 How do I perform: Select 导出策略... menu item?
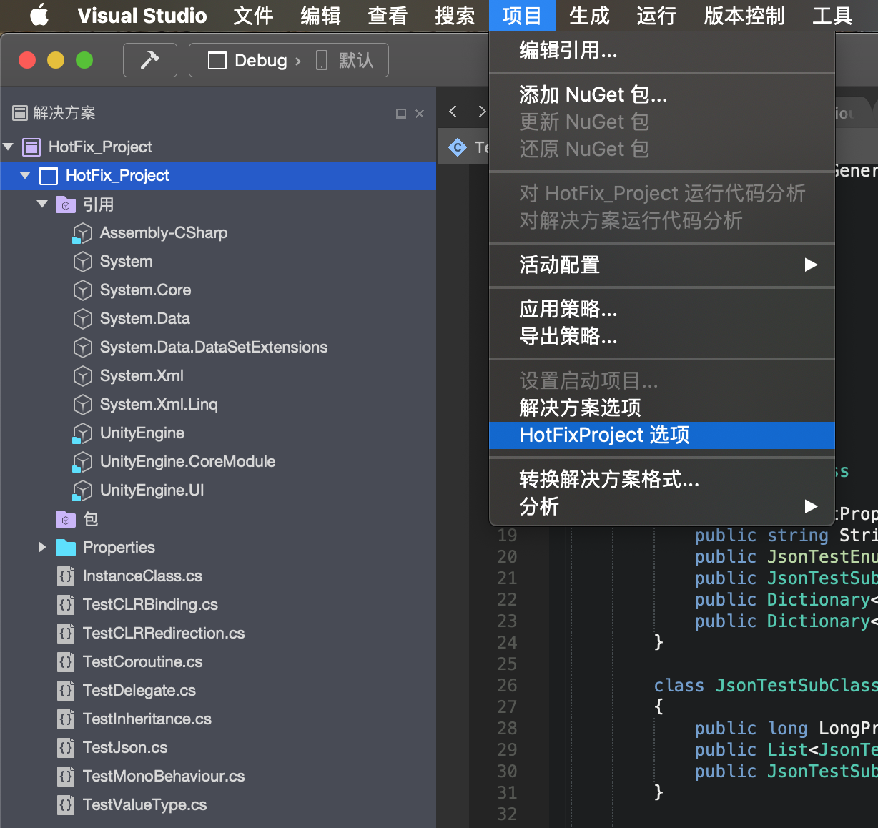pos(662,336)
